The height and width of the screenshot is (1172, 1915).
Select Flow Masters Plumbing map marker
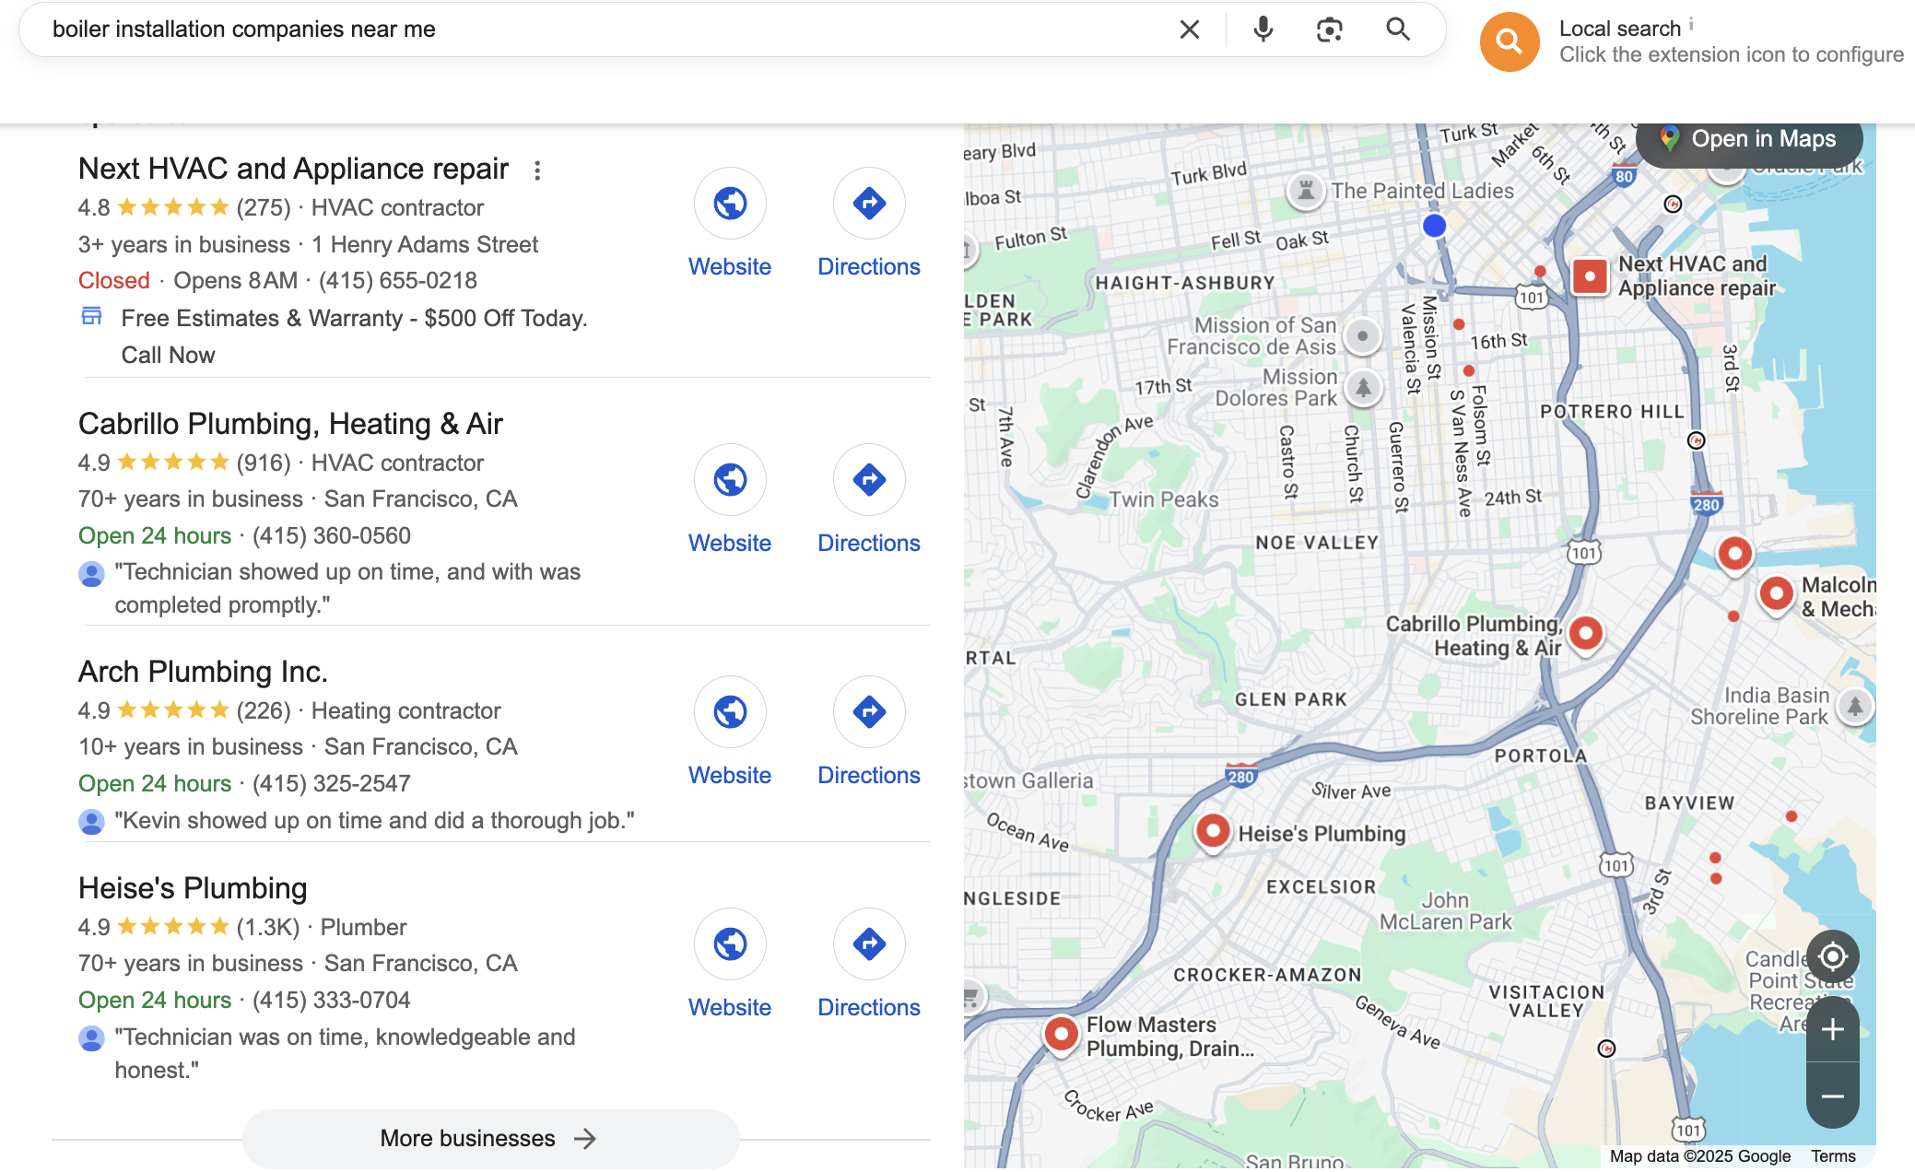tap(1061, 1035)
